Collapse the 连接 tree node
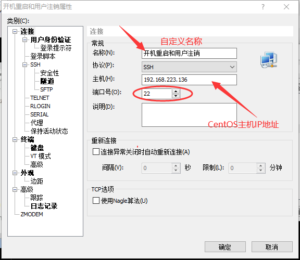Viewport: 300px width, 260px height. (x=15, y=31)
